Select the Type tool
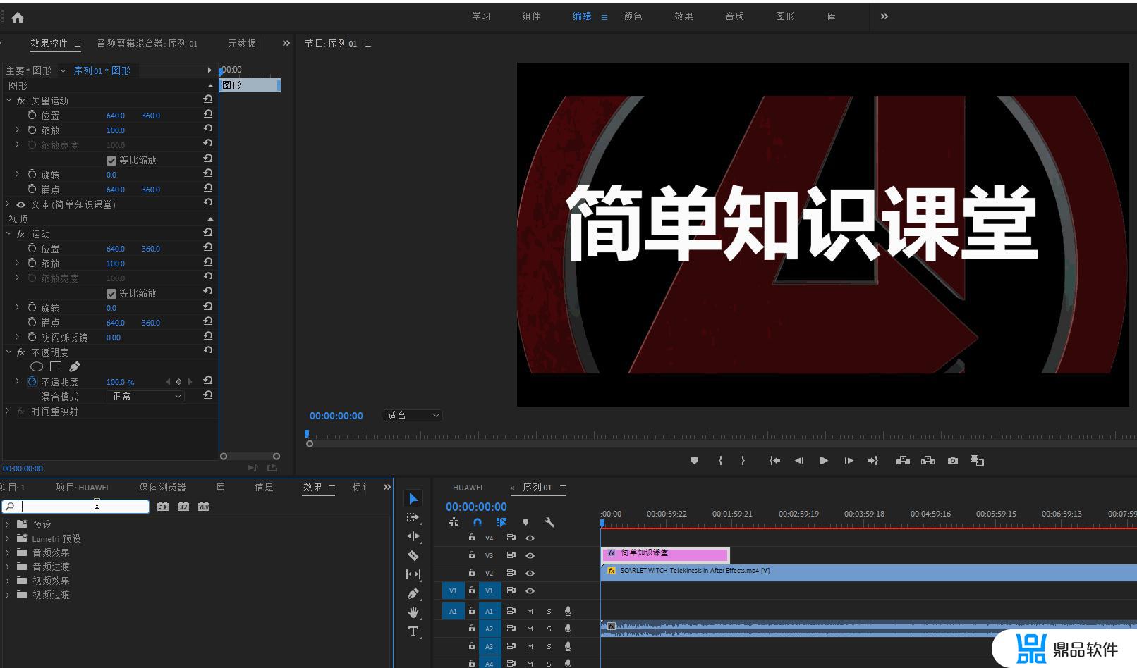Viewport: 1137px width, 668px height. pos(413,631)
